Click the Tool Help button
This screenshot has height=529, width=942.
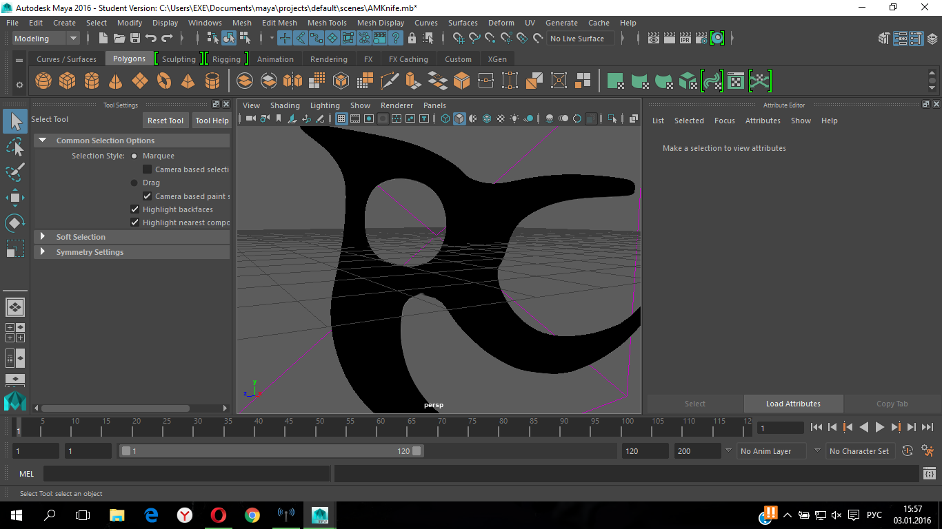click(212, 121)
